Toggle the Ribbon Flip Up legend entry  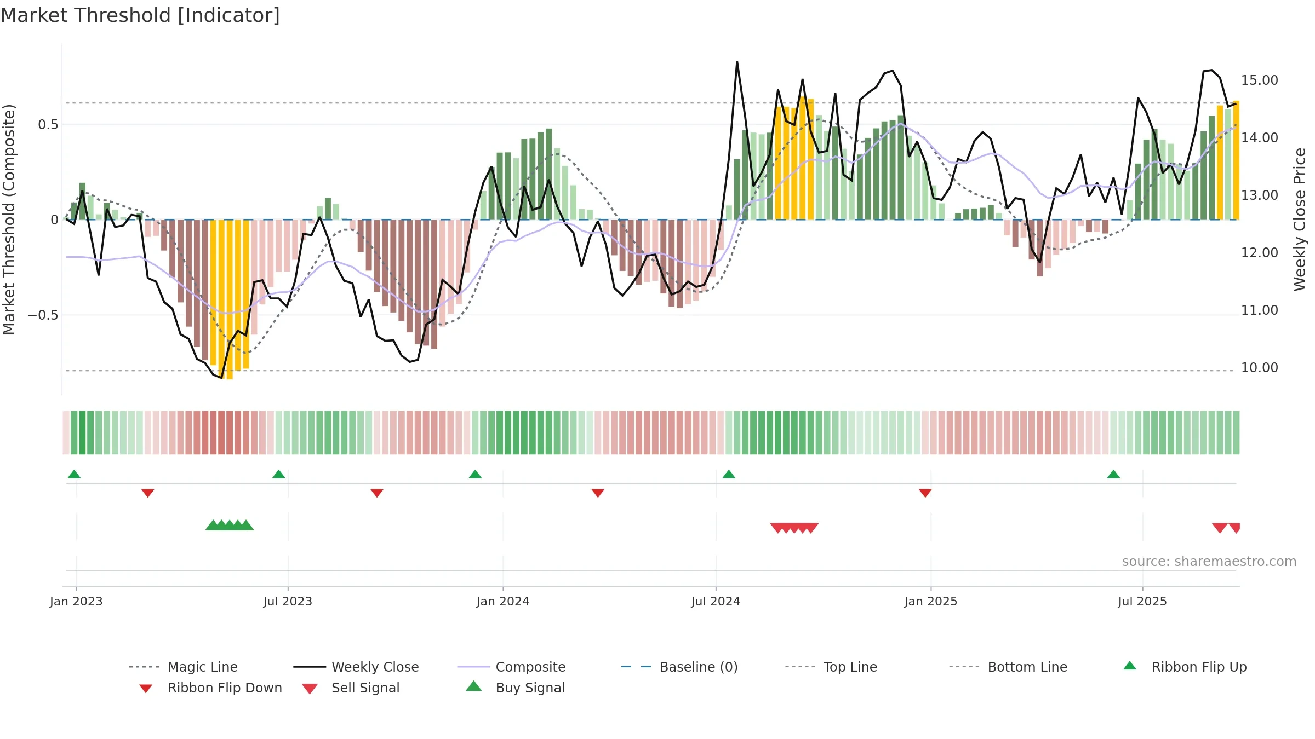click(1185, 667)
